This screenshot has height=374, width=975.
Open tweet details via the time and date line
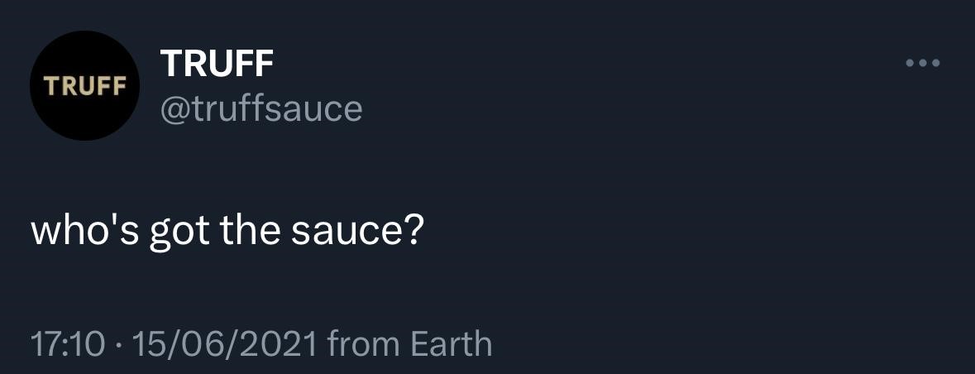[174, 343]
